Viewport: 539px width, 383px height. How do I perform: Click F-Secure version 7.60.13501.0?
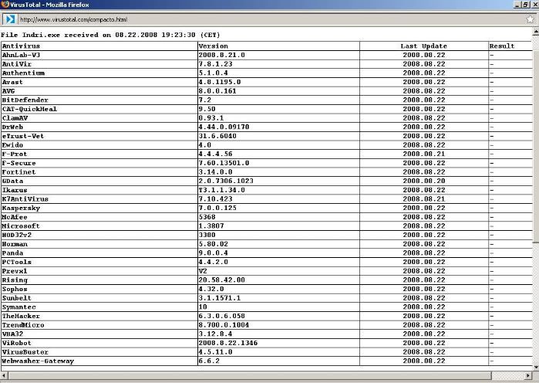224,163
